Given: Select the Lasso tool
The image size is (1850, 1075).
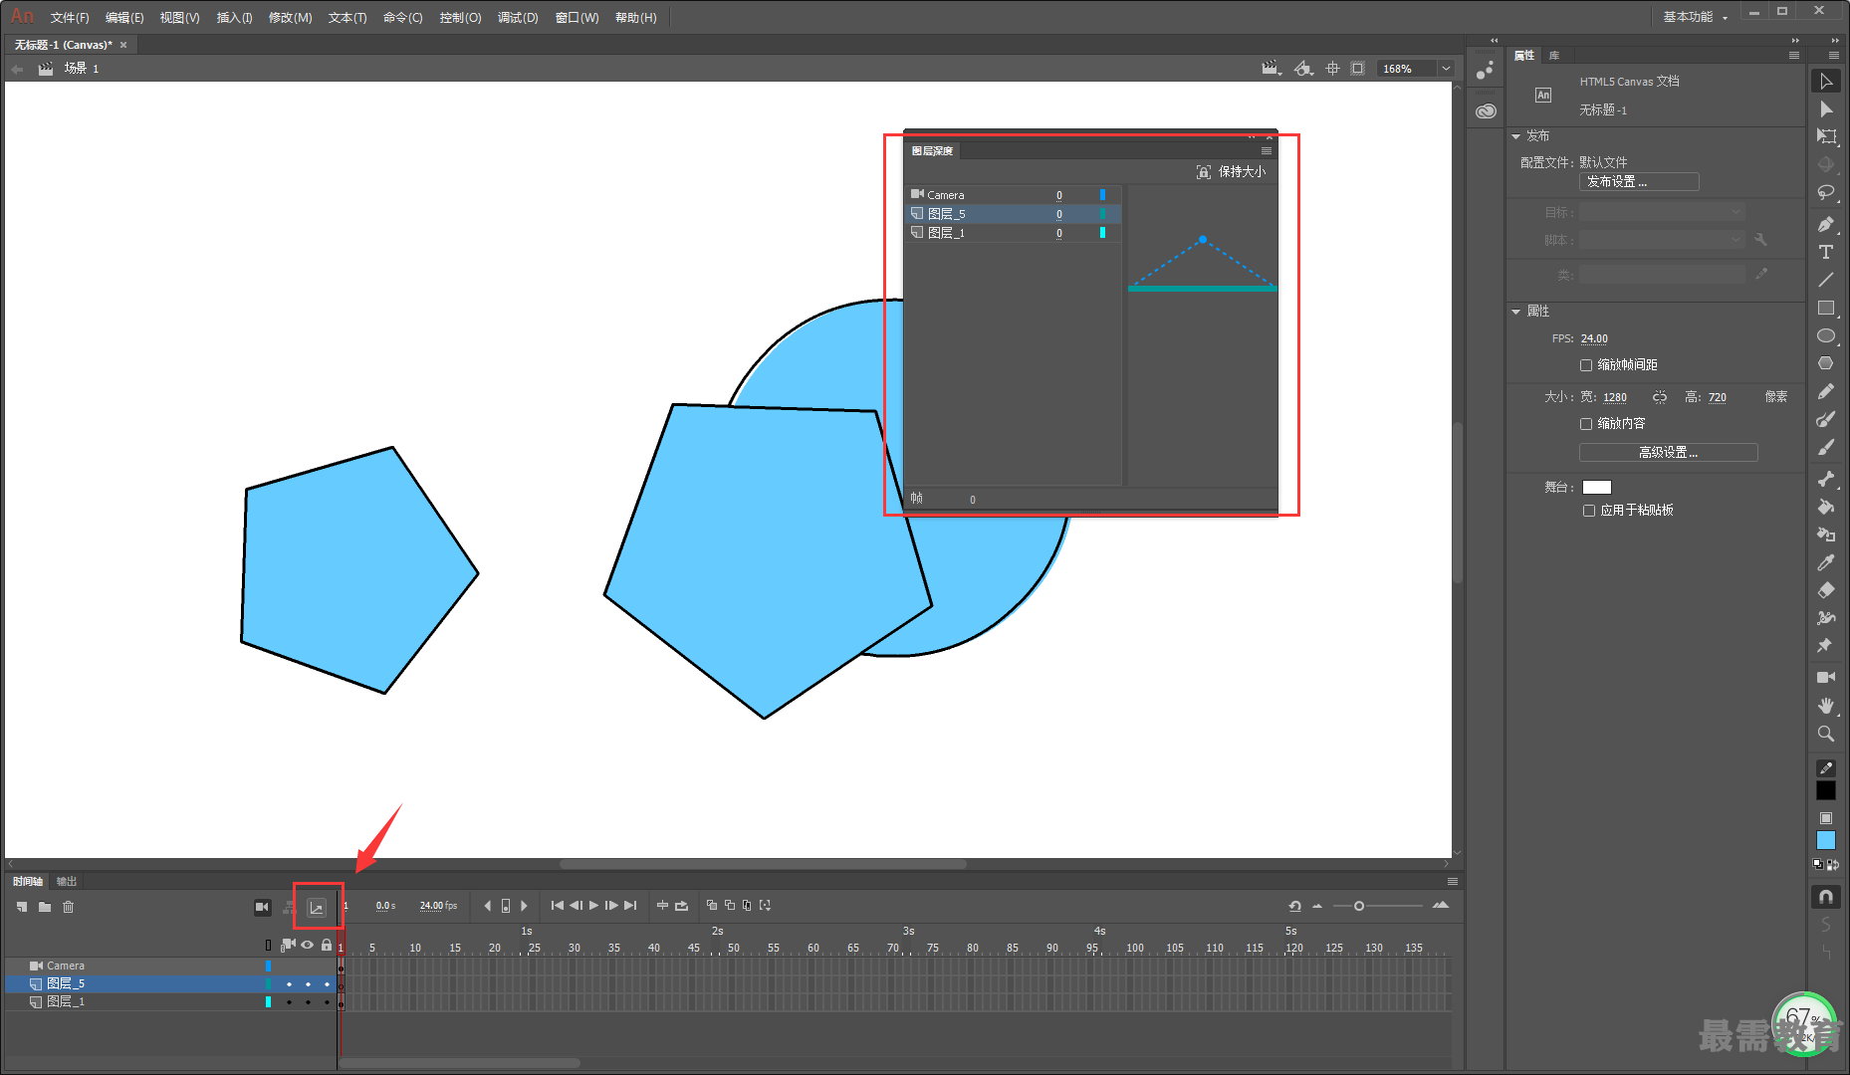Looking at the screenshot, I should (x=1825, y=193).
